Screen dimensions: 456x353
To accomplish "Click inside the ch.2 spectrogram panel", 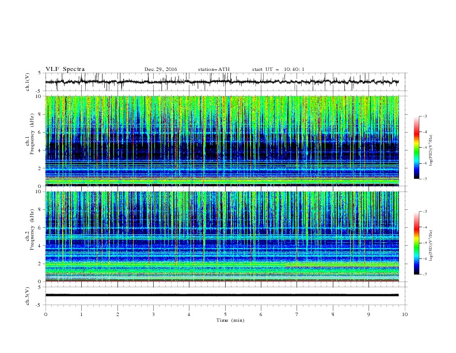I will (x=222, y=236).
